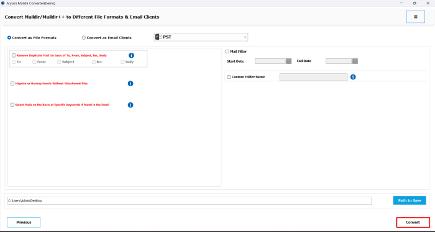Click the Path to Save button

point(410,200)
